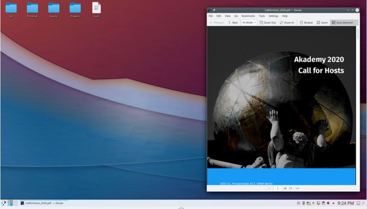Click the Show Desktop icon in panel
This screenshot has height=209, width=367.
pyautogui.click(x=358, y=203)
